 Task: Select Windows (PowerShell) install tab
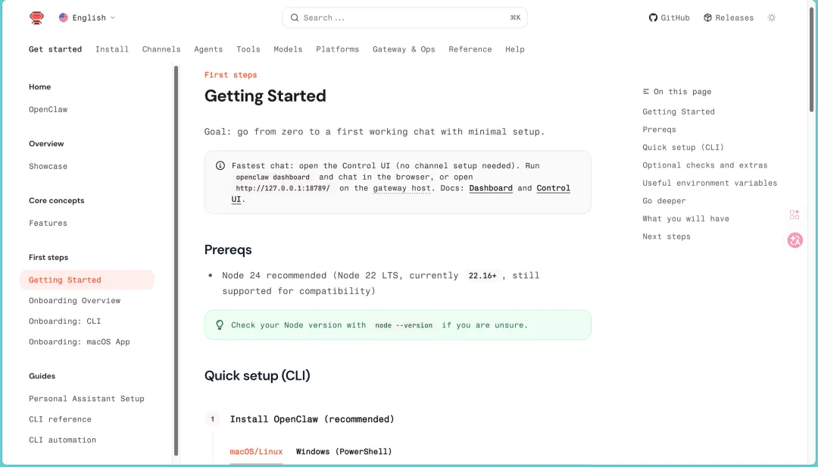[344, 452]
